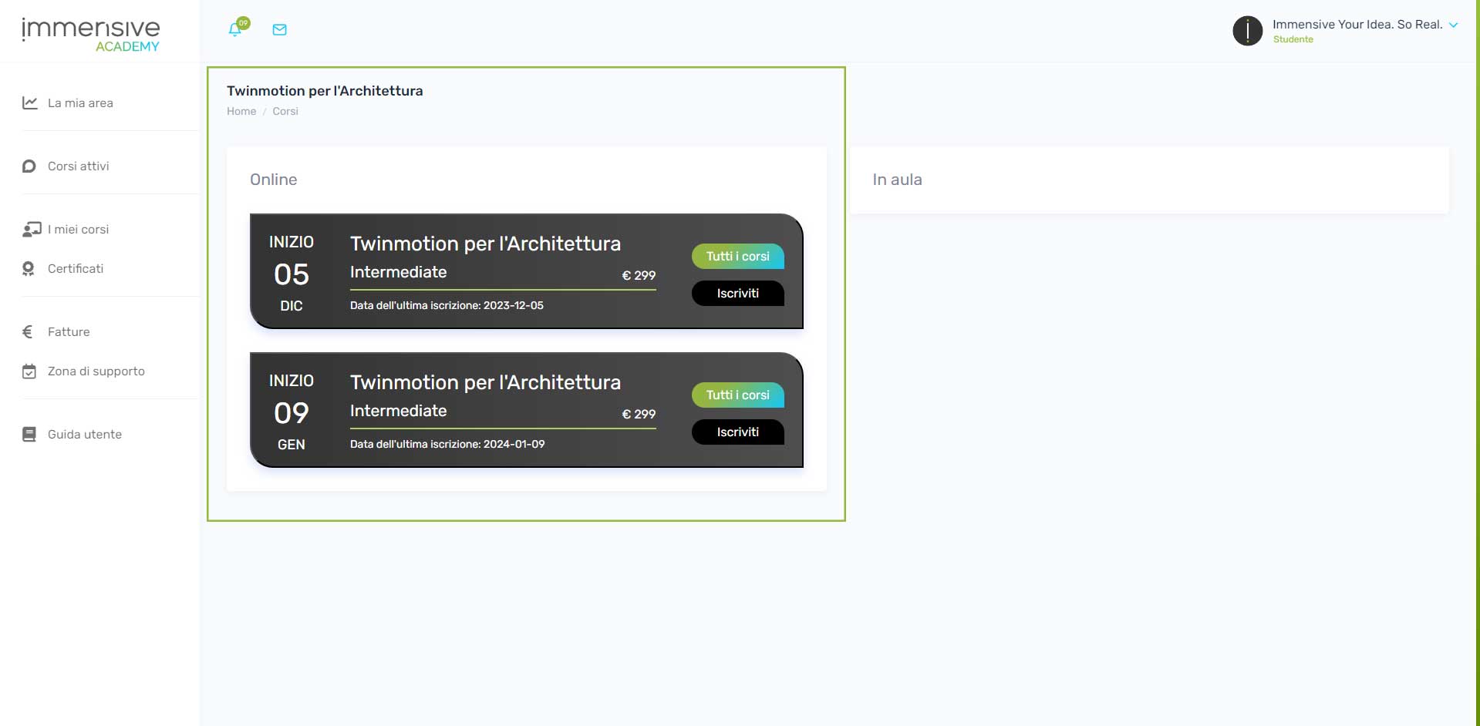The height and width of the screenshot is (726, 1480).
Task: Click the user profile avatar
Action: [x=1247, y=31]
